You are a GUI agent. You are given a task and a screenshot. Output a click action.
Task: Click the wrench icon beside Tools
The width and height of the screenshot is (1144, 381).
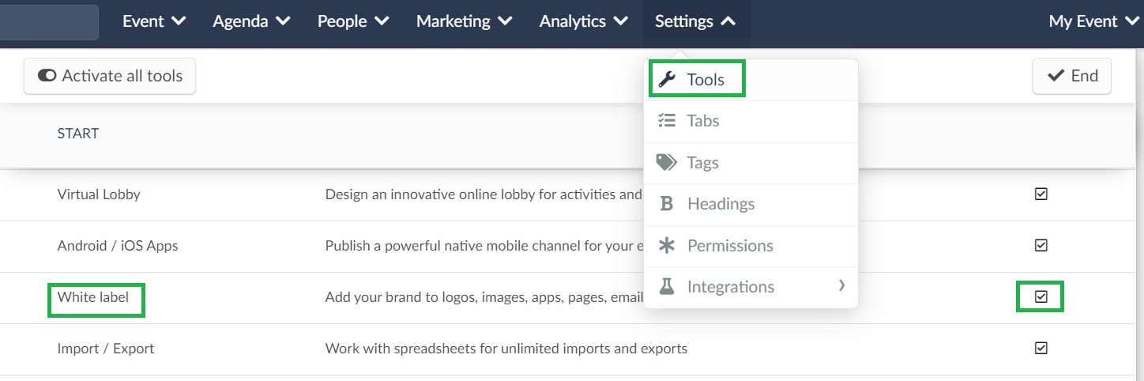(667, 79)
